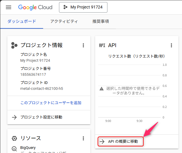Open the My Project 91724 project picker

click(83, 7)
